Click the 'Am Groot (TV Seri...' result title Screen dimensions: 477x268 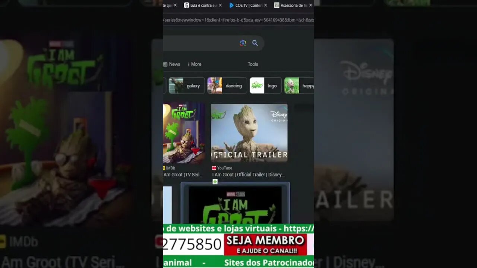point(183,175)
